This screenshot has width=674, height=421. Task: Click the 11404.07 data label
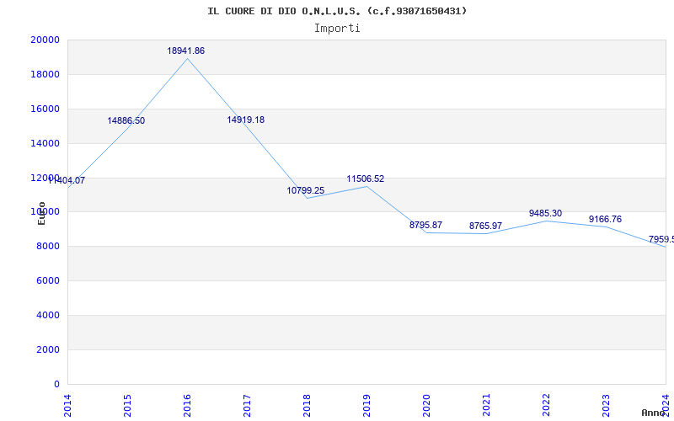click(67, 180)
